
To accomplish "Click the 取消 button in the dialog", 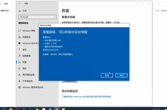I will click(x=121, y=75).
